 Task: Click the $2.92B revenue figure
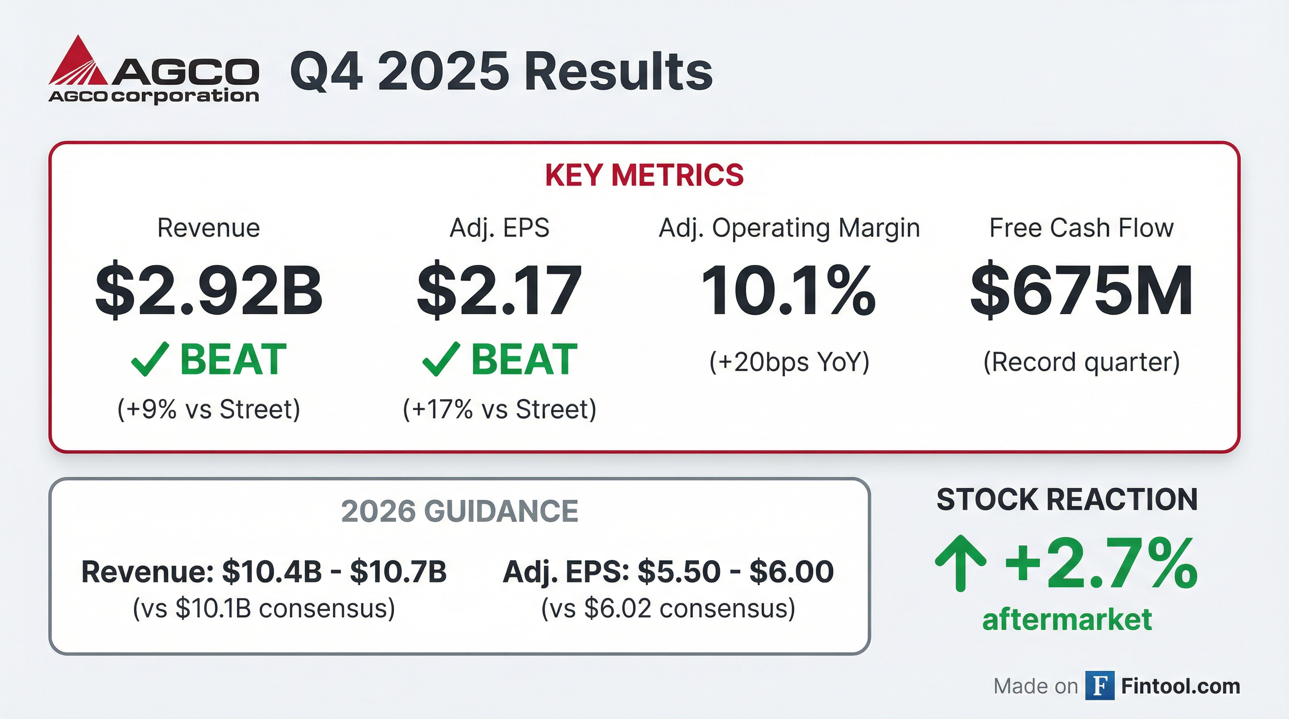pos(208,291)
